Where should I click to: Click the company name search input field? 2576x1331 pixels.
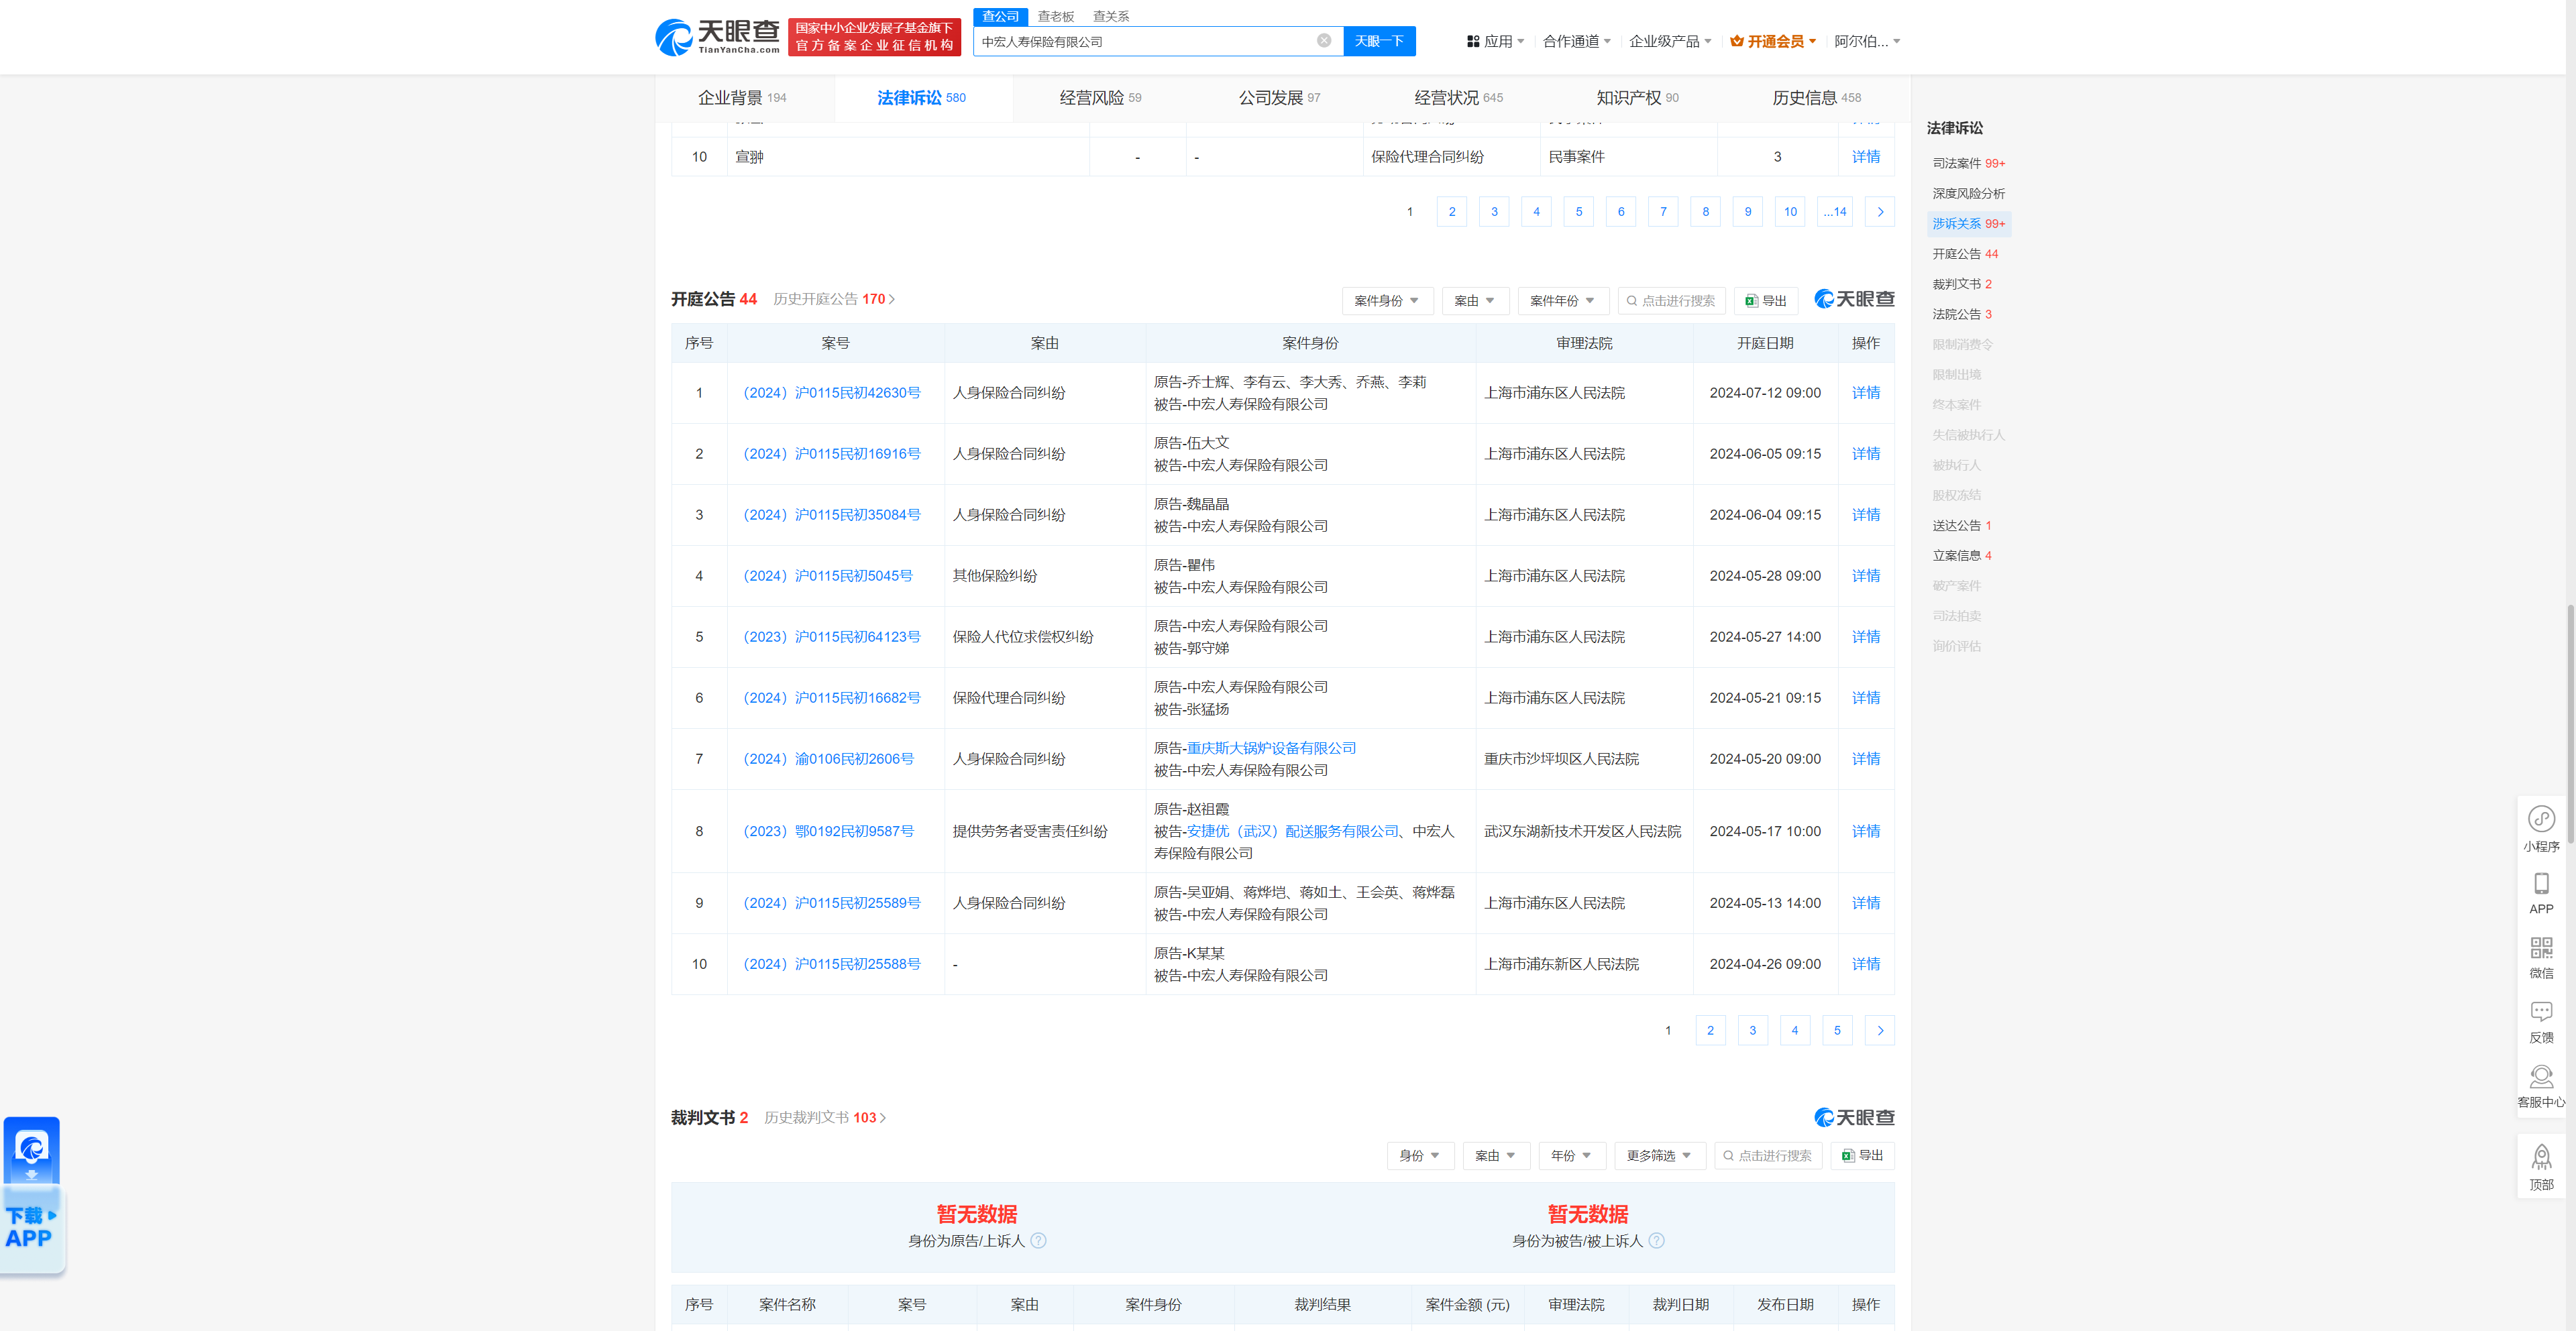point(1150,41)
